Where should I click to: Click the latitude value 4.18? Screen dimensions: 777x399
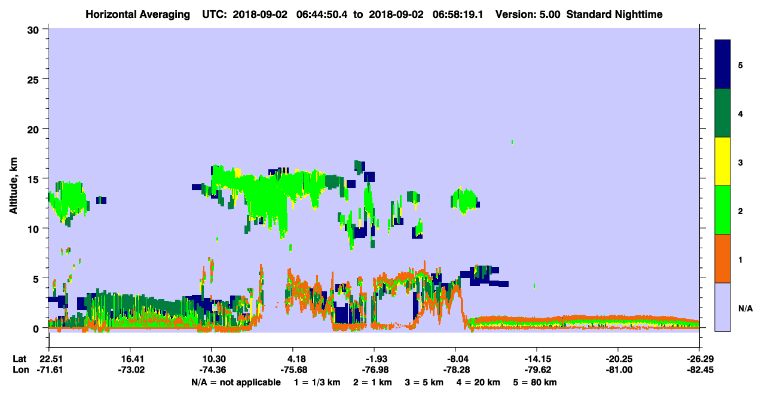292,359
